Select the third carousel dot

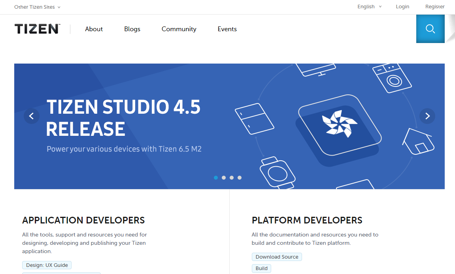(232, 178)
